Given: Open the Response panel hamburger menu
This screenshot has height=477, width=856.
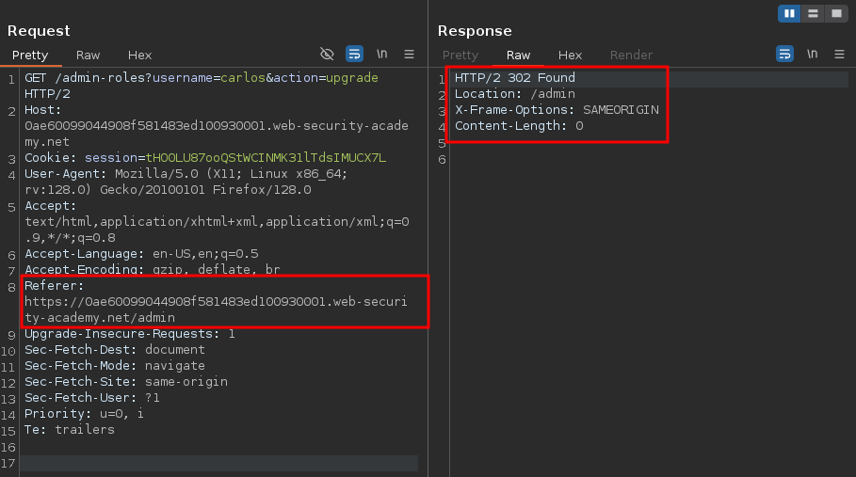Looking at the screenshot, I should (x=839, y=55).
